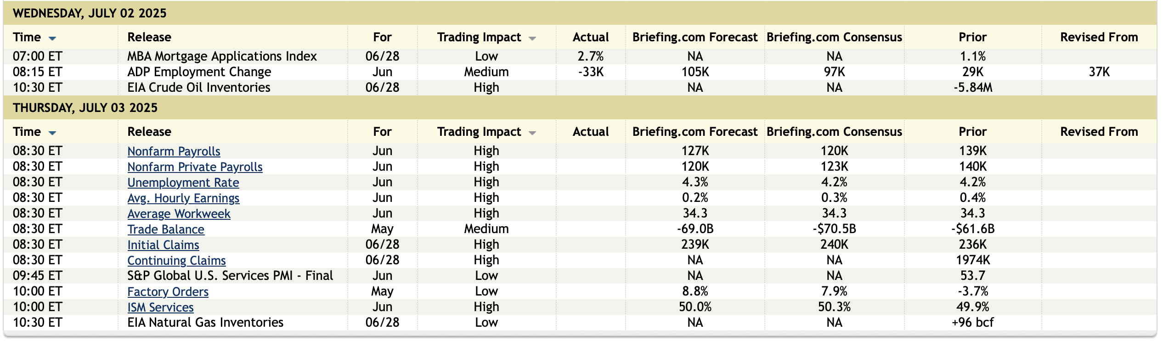
Task: Click the Avg. Hourly Earnings link
Action: (183, 198)
